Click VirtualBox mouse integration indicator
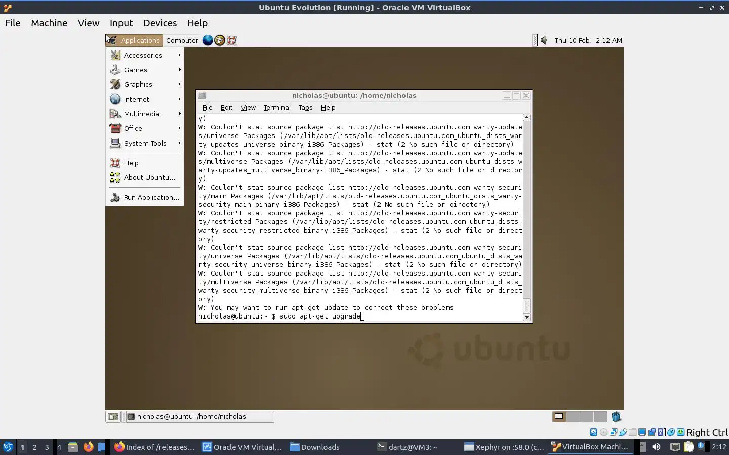729x455 pixels. (671, 432)
